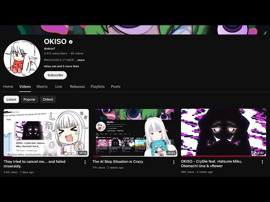The image size is (270, 202).
Task: Subscribe to the OKISO channel
Action: tap(55, 75)
